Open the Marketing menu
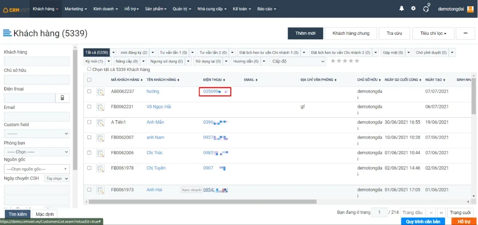Viewport: 478px width, 225px height. tap(76, 9)
